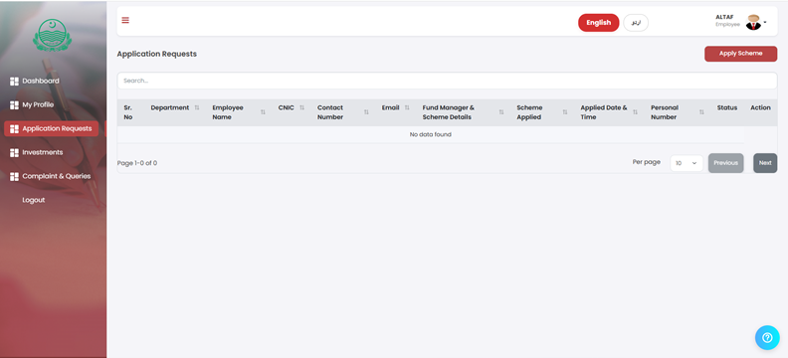Click the Sr. No column header
This screenshot has height=358, width=788.
[x=128, y=112]
